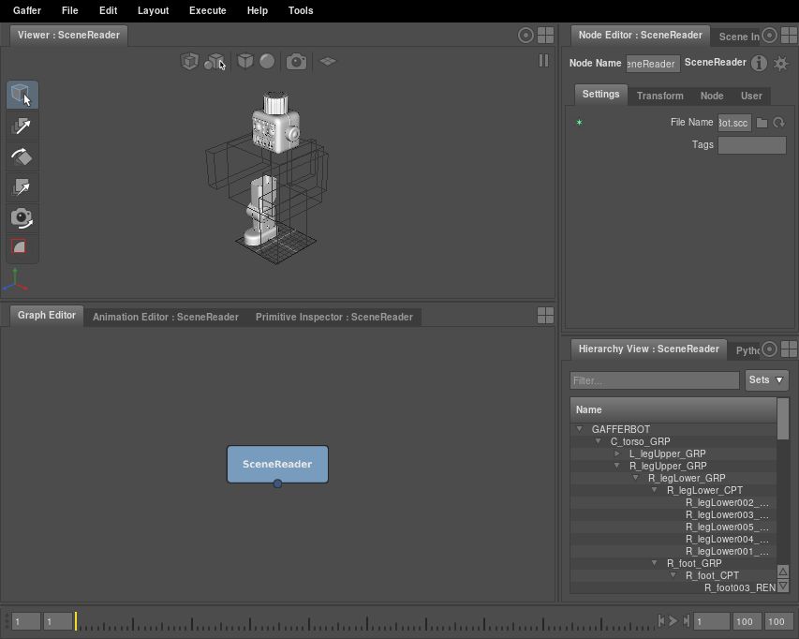Activate the Selection tool in the Viewer
This screenshot has height=639, width=799.
point(22,95)
